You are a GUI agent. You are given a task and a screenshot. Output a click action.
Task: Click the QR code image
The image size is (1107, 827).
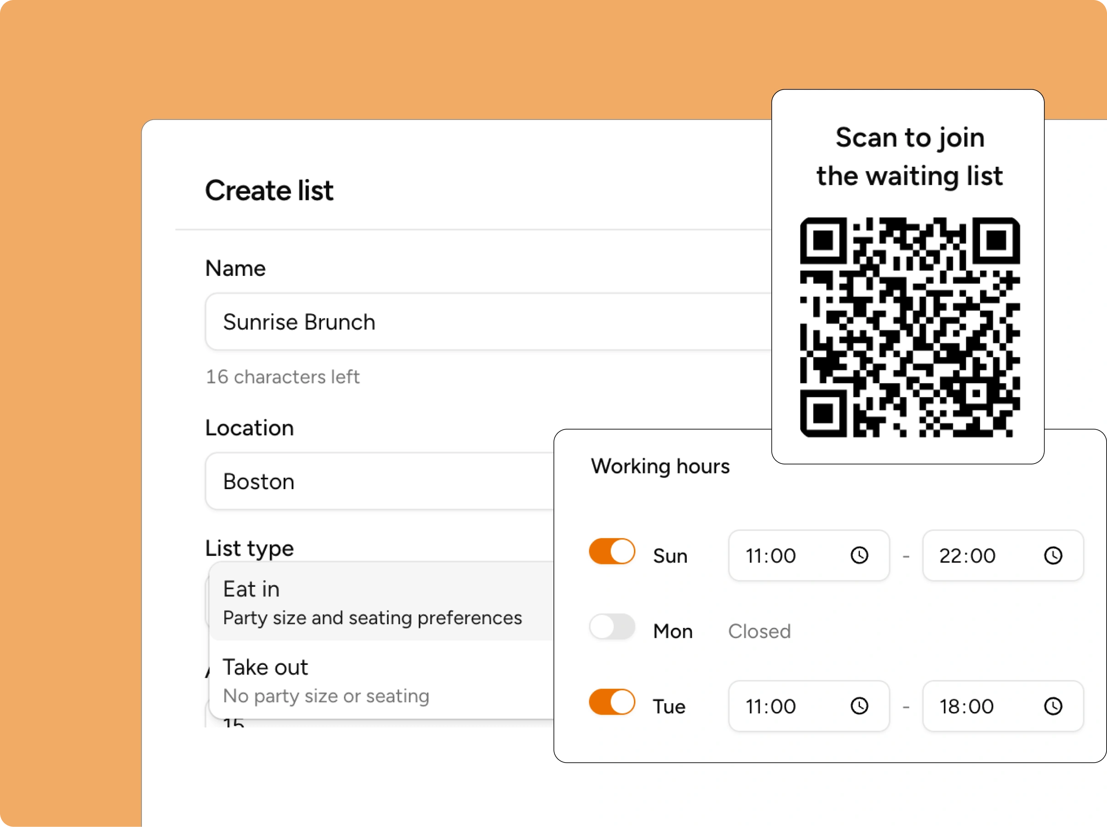(909, 327)
